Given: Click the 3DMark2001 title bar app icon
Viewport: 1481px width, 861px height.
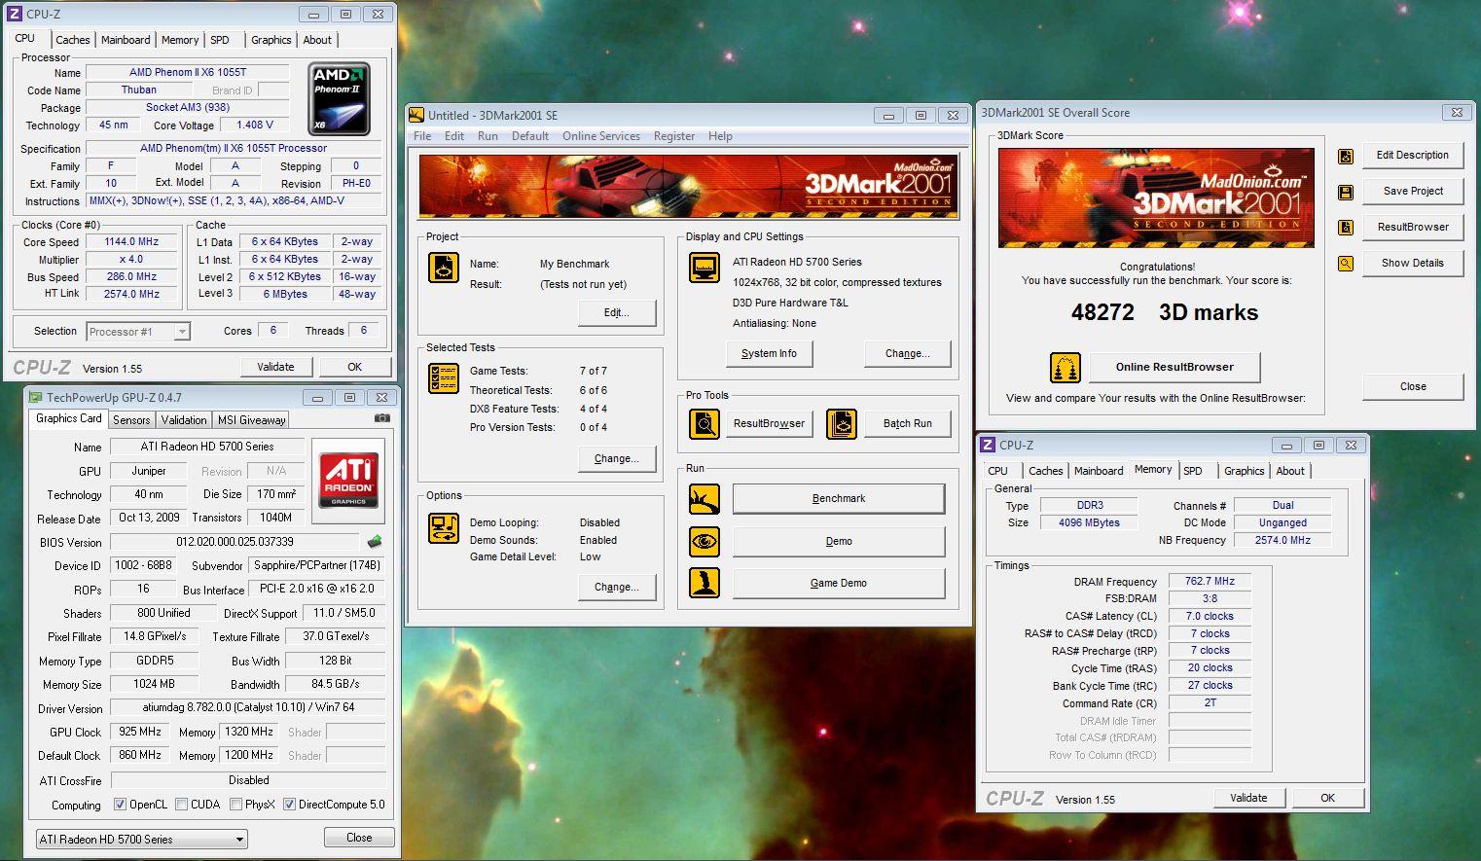Looking at the screenshot, I should coord(416,115).
